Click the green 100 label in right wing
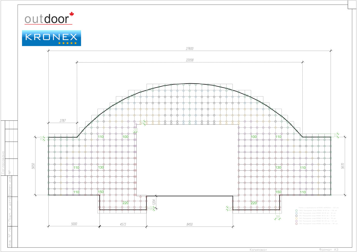 [254, 137]
